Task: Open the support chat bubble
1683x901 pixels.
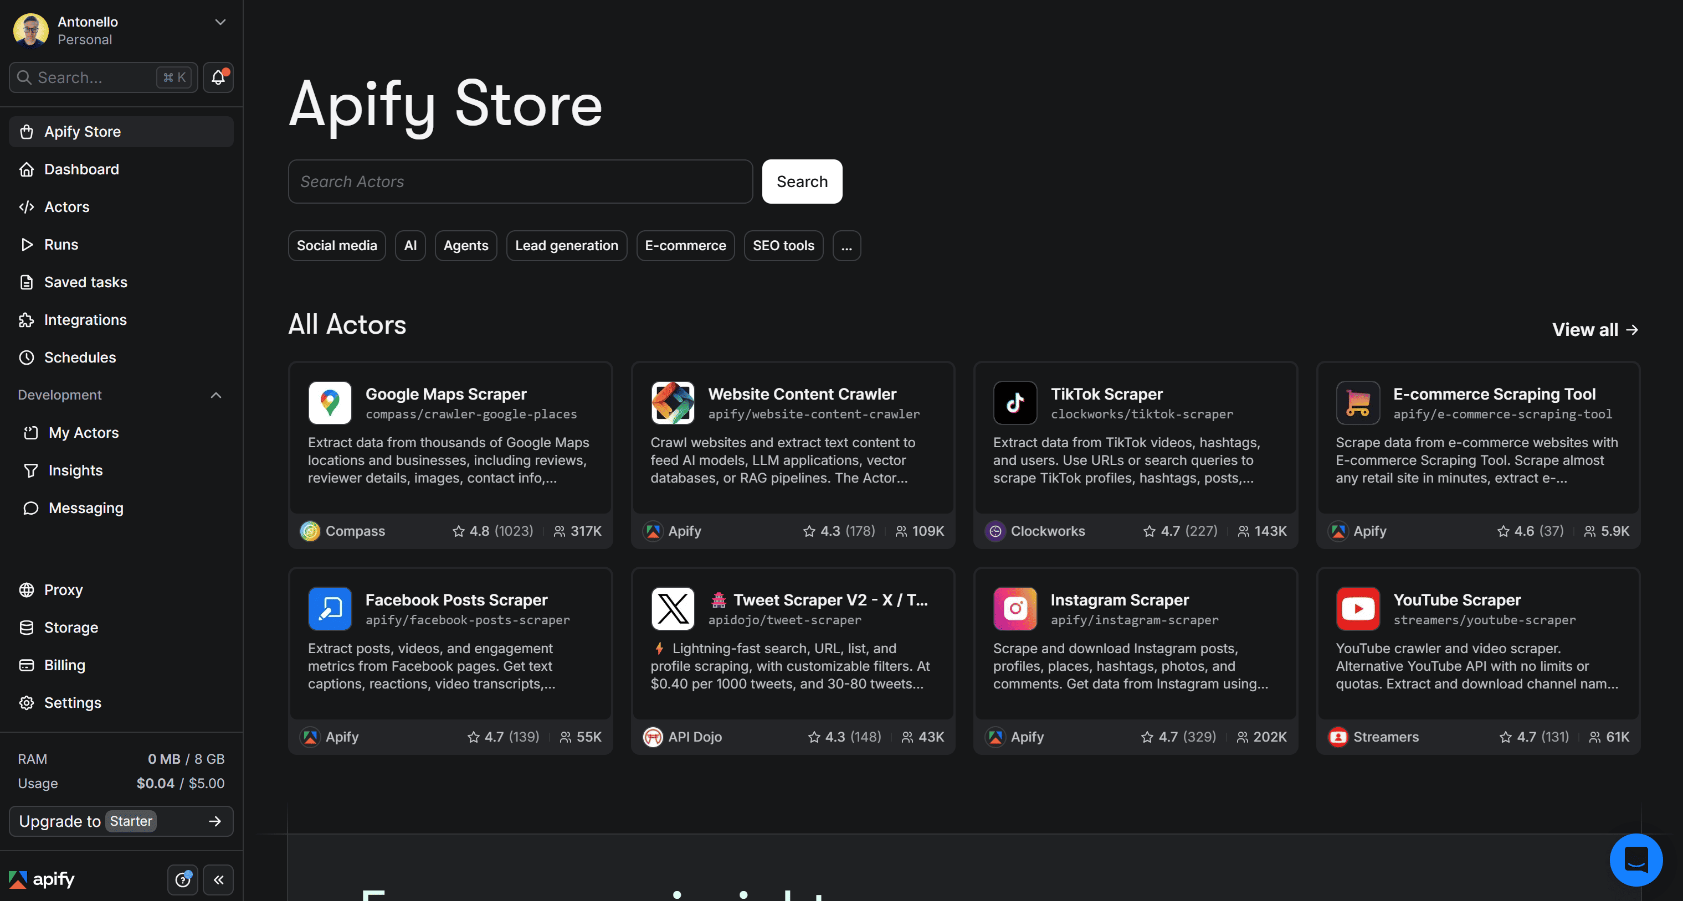Action: [1636, 859]
